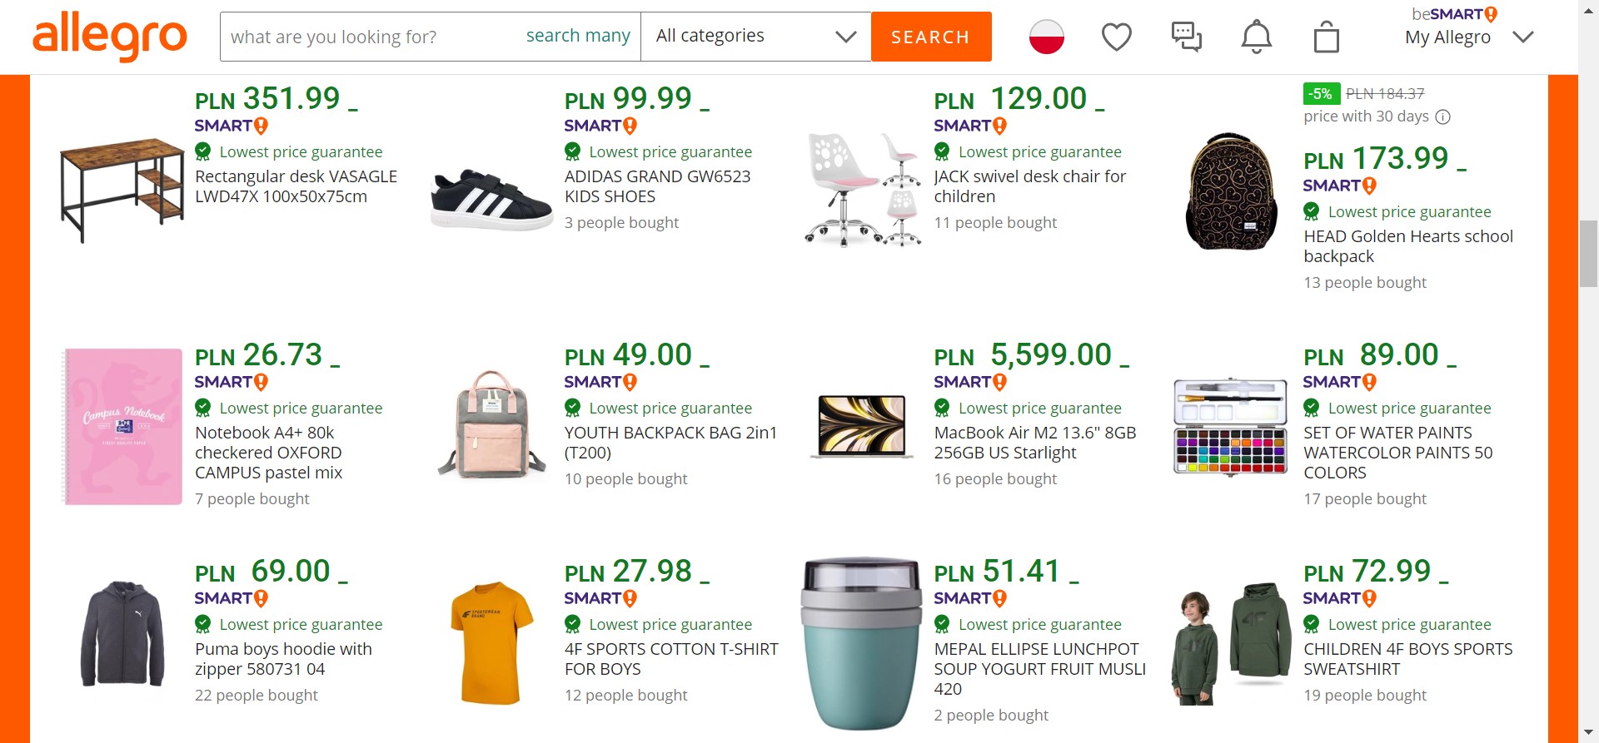
Task: Click the beSMART badge in header
Action: click(1454, 14)
